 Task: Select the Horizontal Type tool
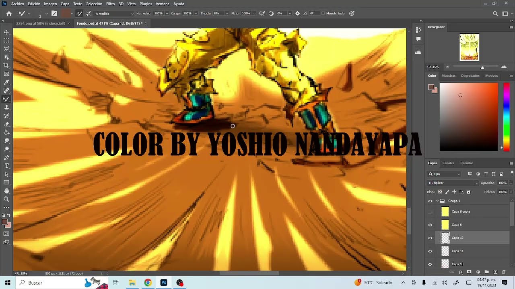point(6,166)
